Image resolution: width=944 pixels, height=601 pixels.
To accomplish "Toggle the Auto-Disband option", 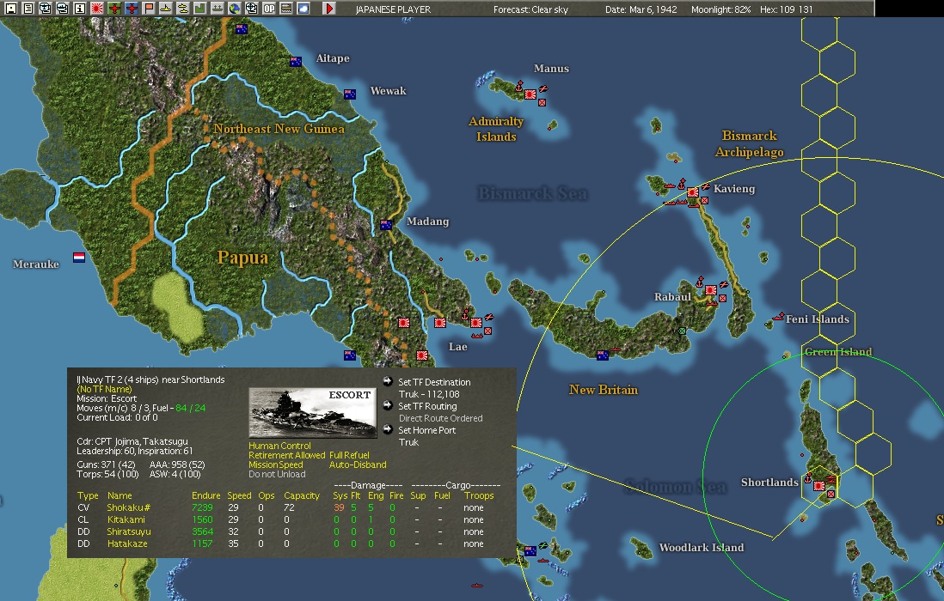I will click(358, 464).
